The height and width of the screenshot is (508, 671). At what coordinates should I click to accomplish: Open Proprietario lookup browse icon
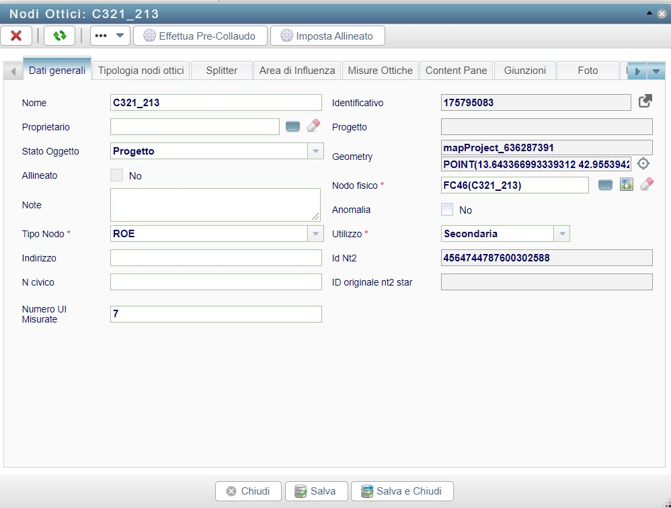tap(292, 126)
